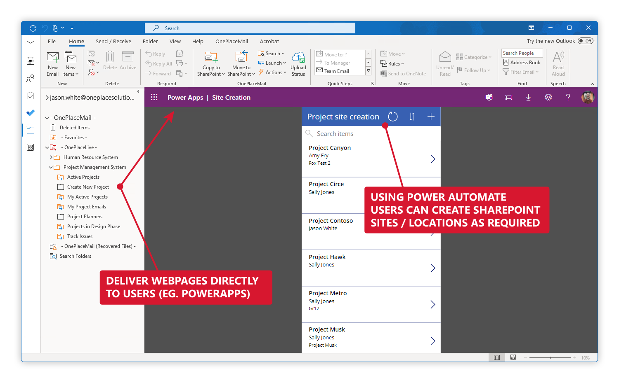Switch to the Acrobat tab

[269, 41]
